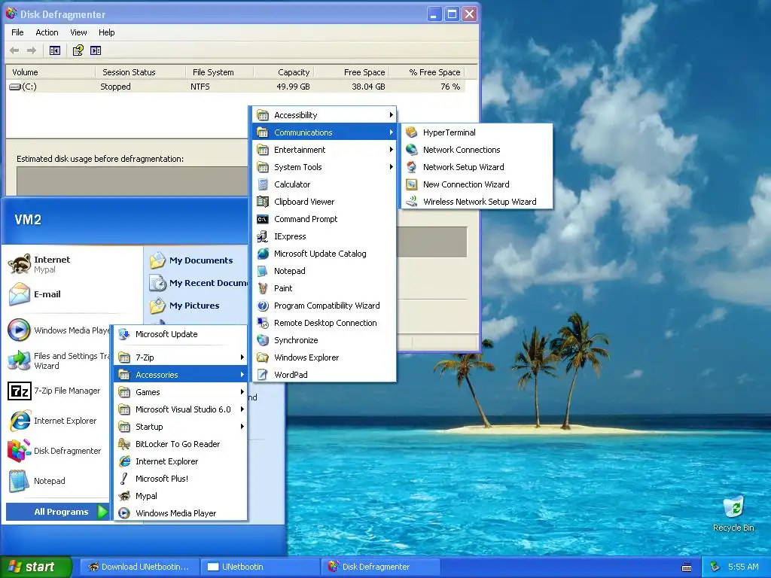Image resolution: width=771 pixels, height=578 pixels.
Task: Expand Microsoft Visual Studio 6.0 folder
Action: (x=181, y=409)
